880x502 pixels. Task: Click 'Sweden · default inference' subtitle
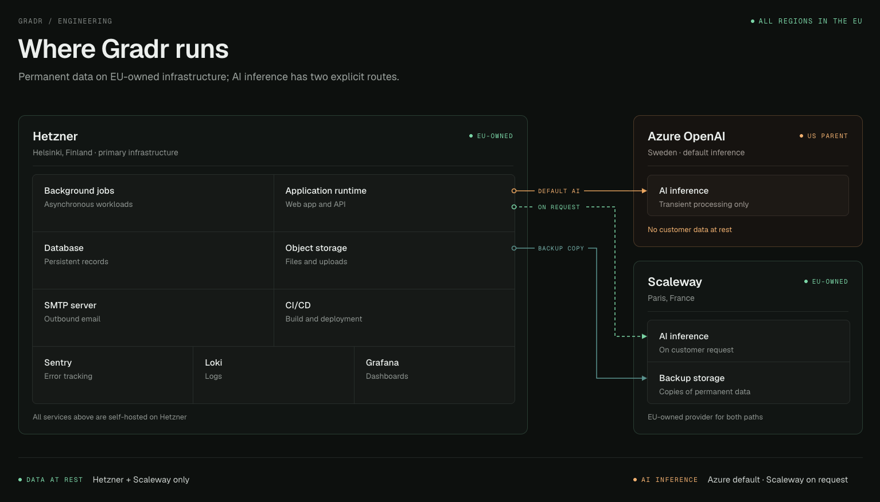(696, 152)
